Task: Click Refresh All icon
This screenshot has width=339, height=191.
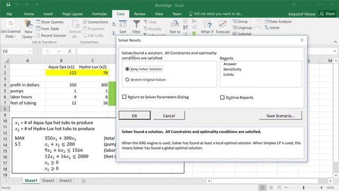Action: pyautogui.click(x=75, y=29)
